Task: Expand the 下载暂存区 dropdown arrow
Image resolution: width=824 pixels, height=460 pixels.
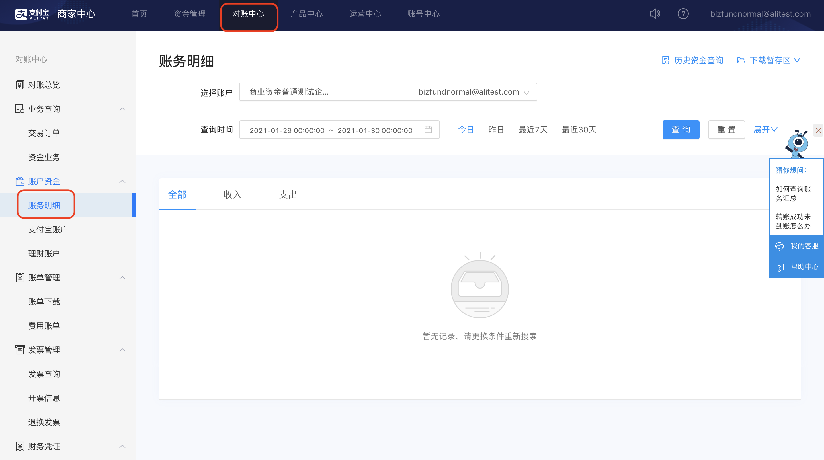Action: click(797, 60)
